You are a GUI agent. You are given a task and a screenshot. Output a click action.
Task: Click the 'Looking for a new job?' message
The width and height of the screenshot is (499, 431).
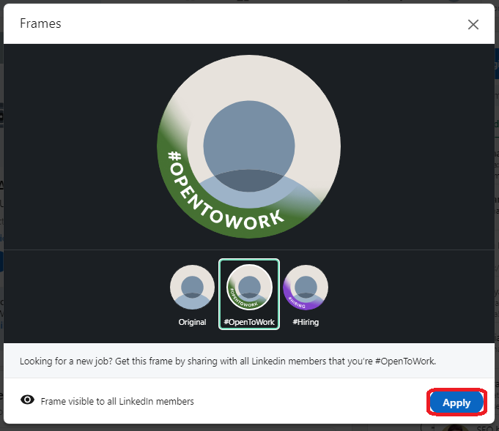pos(228,361)
